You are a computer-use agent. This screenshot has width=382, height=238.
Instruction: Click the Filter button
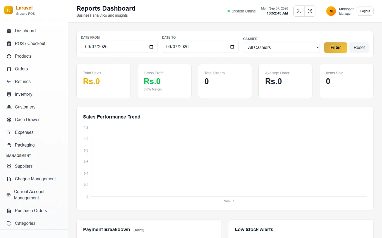tap(336, 48)
